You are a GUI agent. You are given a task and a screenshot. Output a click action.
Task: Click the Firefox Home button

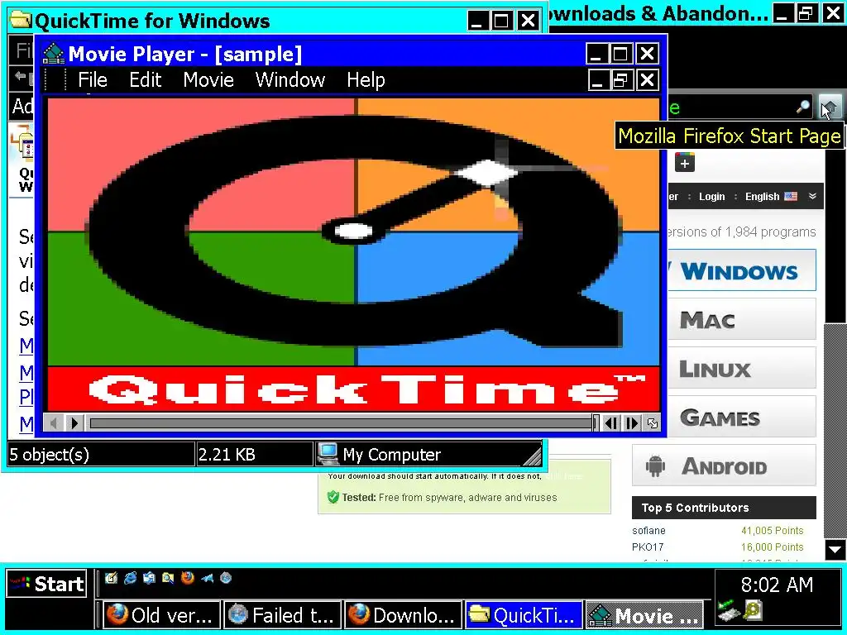pyautogui.click(x=830, y=107)
